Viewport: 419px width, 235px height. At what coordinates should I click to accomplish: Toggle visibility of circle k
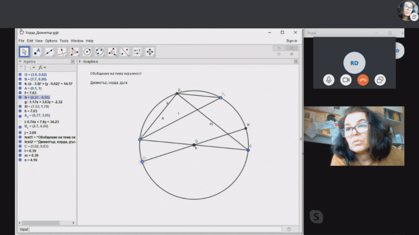20,84
